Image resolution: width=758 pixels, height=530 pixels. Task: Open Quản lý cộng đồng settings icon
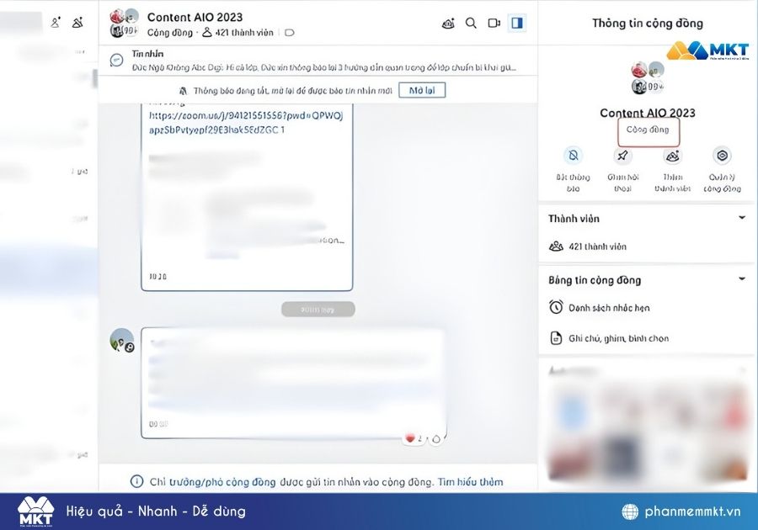pyautogui.click(x=721, y=156)
